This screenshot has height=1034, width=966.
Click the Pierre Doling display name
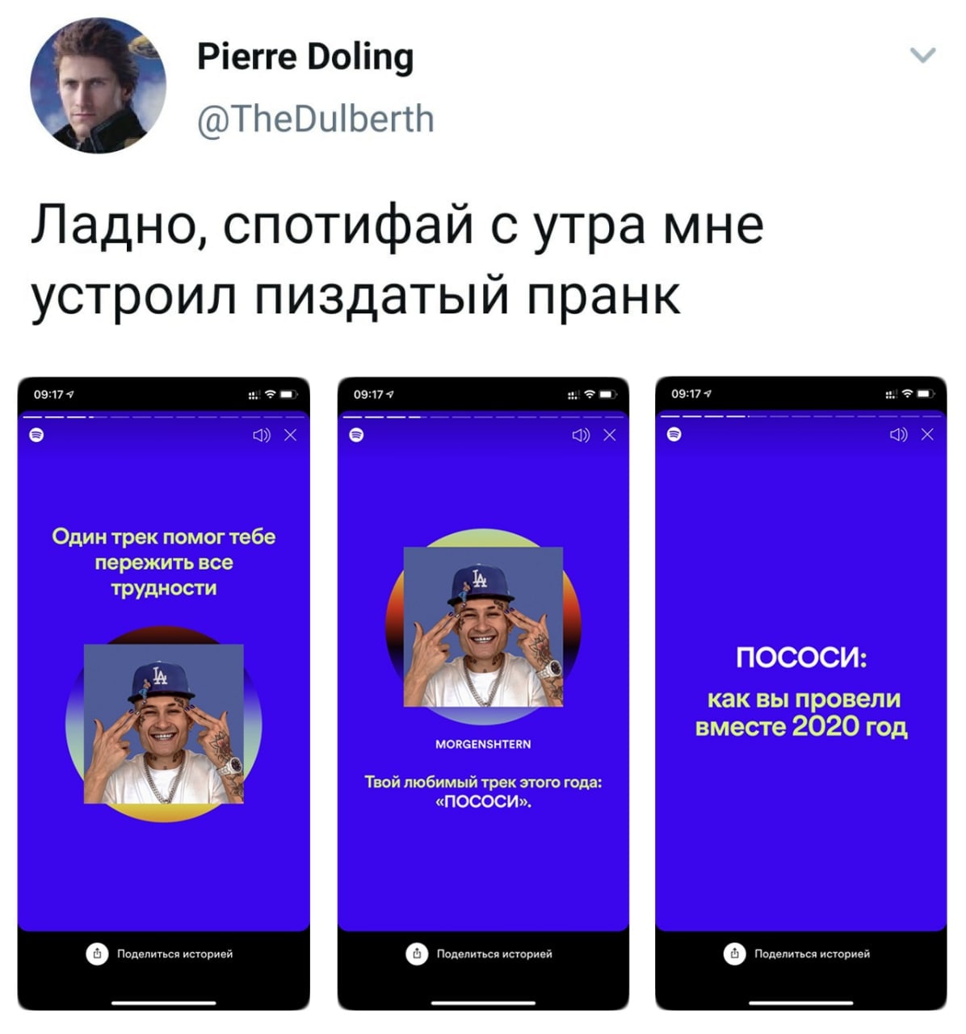click(x=305, y=57)
